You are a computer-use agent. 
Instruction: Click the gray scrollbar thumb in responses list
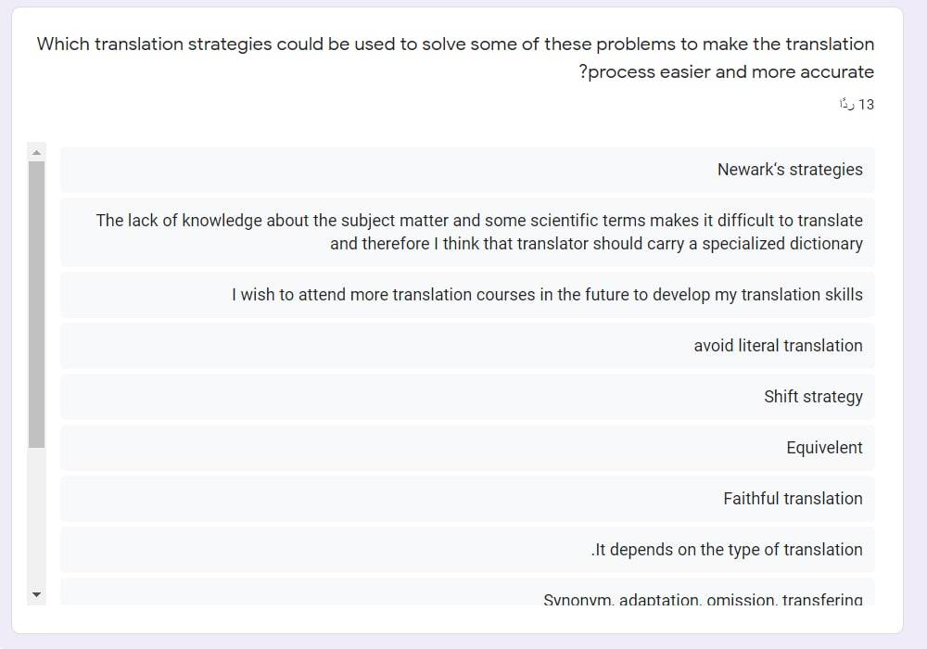point(37,304)
